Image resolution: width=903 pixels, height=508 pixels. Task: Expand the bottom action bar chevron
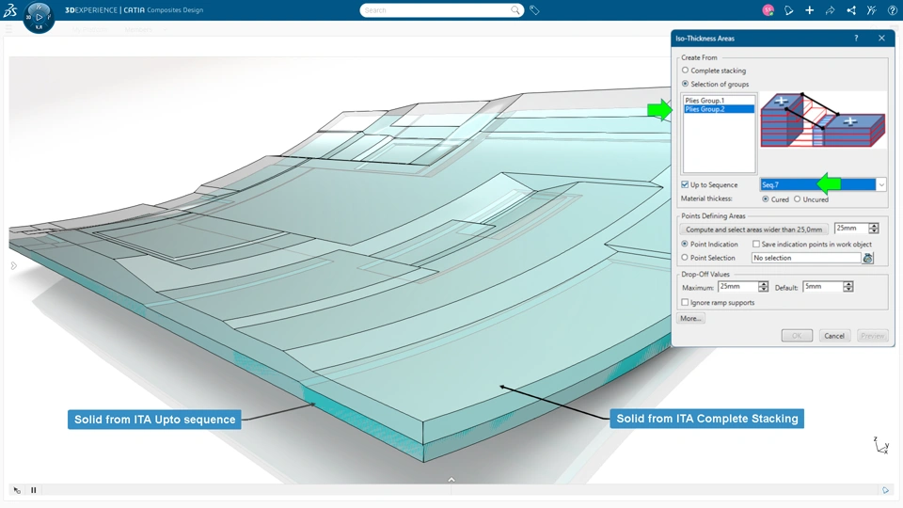click(x=451, y=479)
